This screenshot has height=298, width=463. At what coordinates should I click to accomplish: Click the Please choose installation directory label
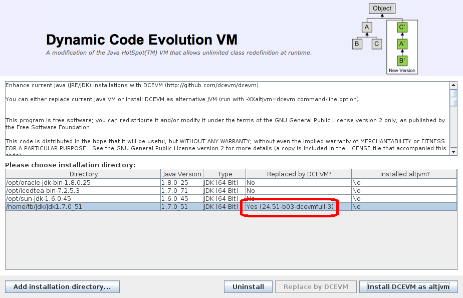click(70, 165)
